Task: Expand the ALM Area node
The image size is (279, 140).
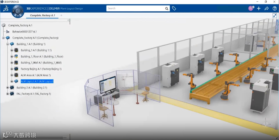Action: point(12,75)
